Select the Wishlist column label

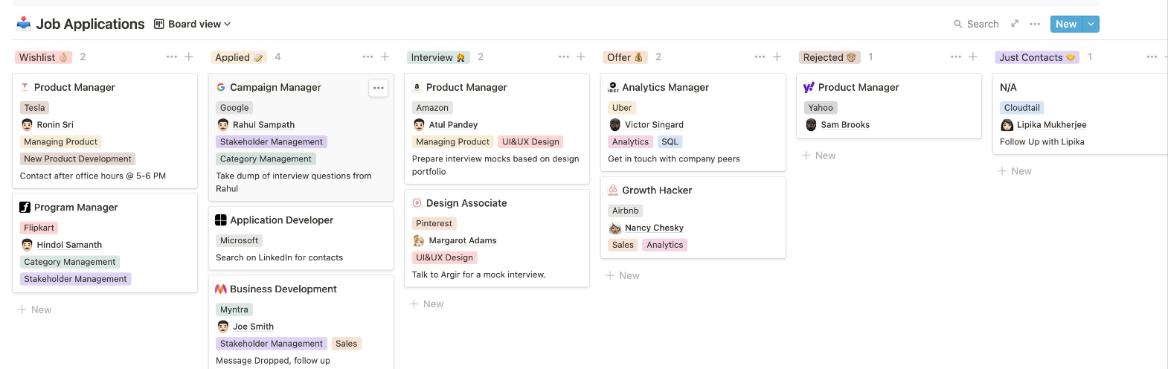(43, 57)
